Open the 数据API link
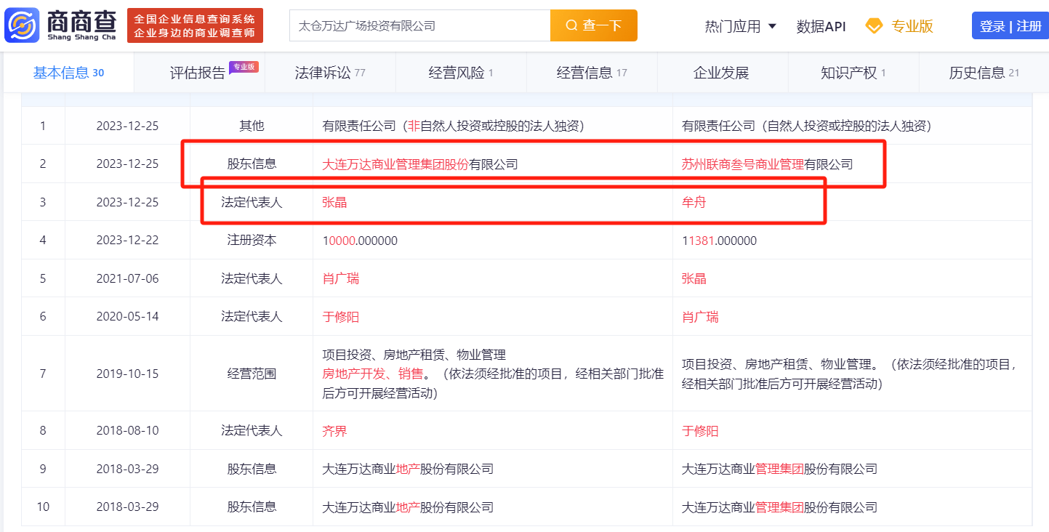1049x532 pixels. [821, 26]
